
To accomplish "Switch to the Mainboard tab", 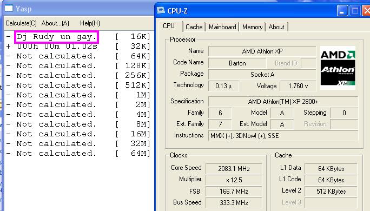I will tap(222, 27).
